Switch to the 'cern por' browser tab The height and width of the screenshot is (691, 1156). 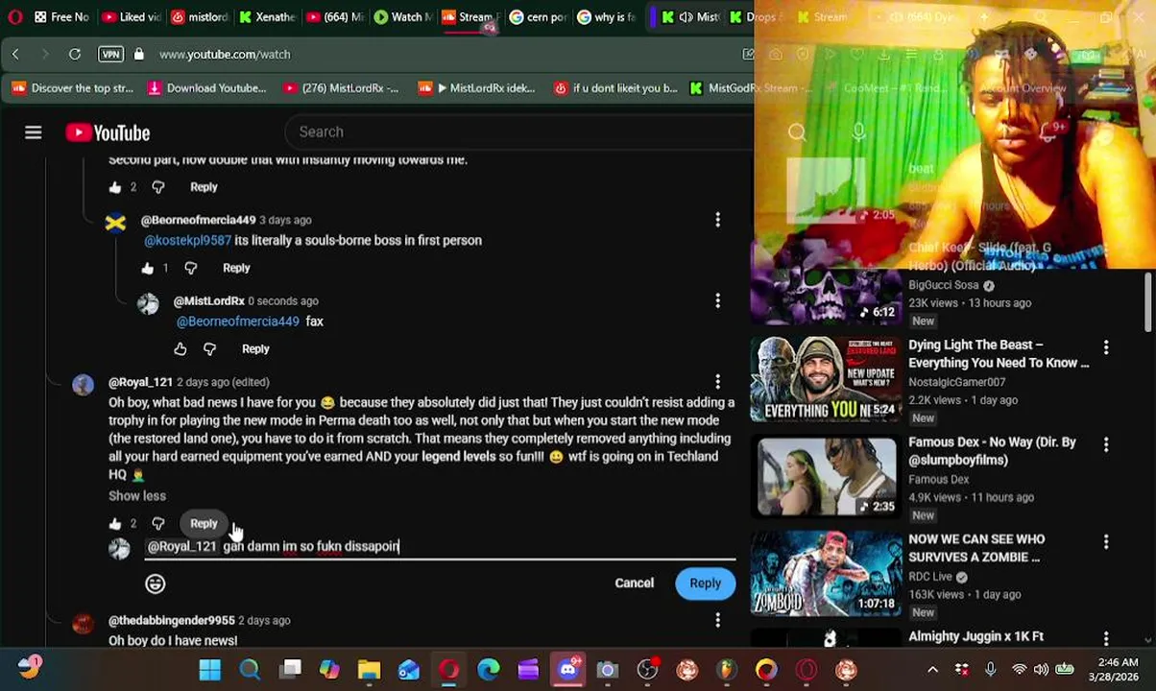(540, 17)
